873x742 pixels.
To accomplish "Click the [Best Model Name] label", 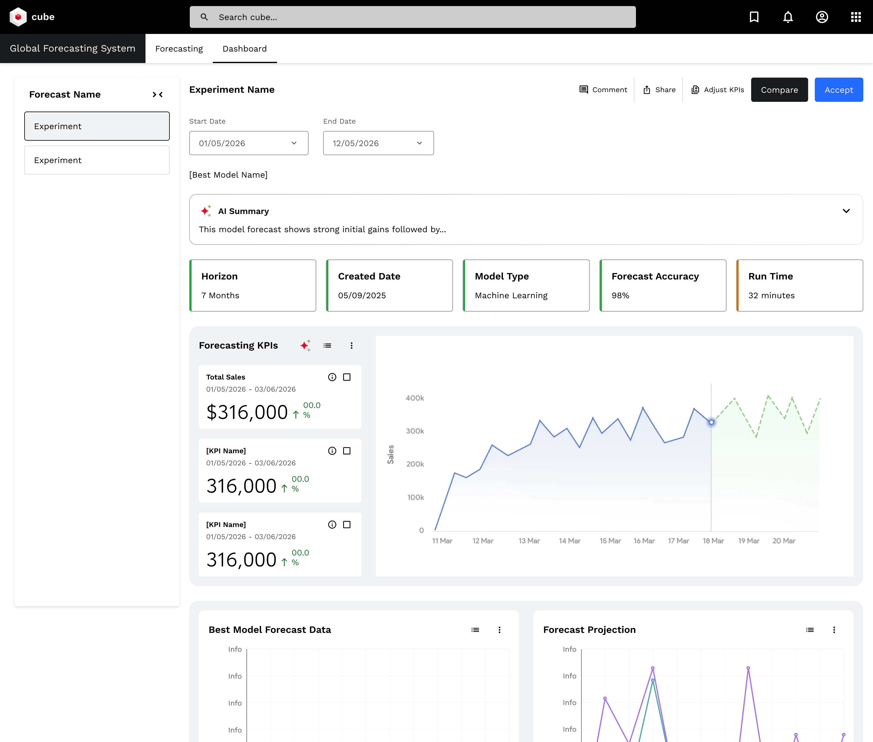I will tap(229, 175).
